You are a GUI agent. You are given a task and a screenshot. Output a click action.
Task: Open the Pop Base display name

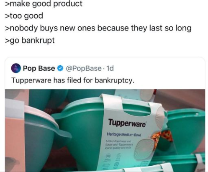[x=39, y=68]
